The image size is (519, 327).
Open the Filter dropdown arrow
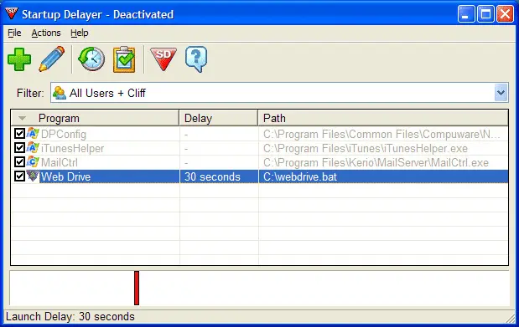(501, 93)
